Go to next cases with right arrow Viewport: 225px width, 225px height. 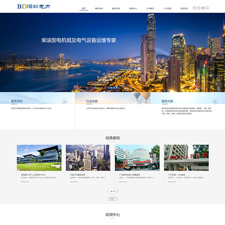coord(117,191)
